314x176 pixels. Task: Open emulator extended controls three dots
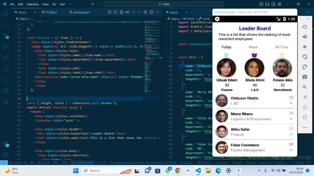(305, 128)
